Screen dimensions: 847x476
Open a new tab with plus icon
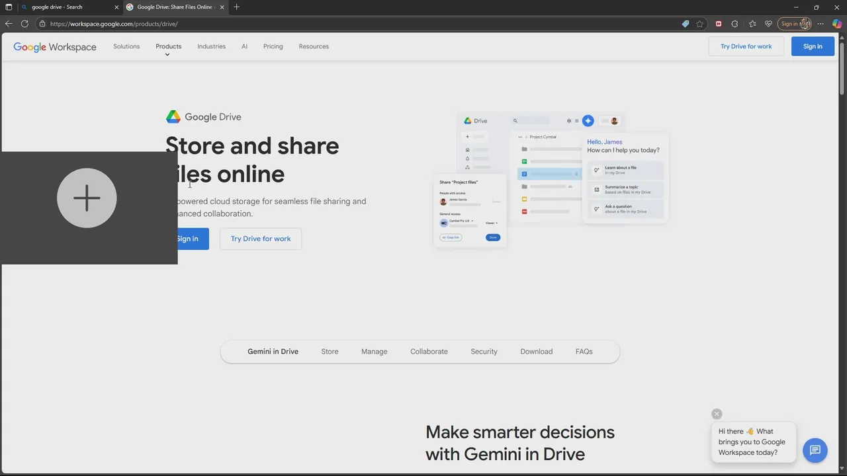pyautogui.click(x=237, y=7)
